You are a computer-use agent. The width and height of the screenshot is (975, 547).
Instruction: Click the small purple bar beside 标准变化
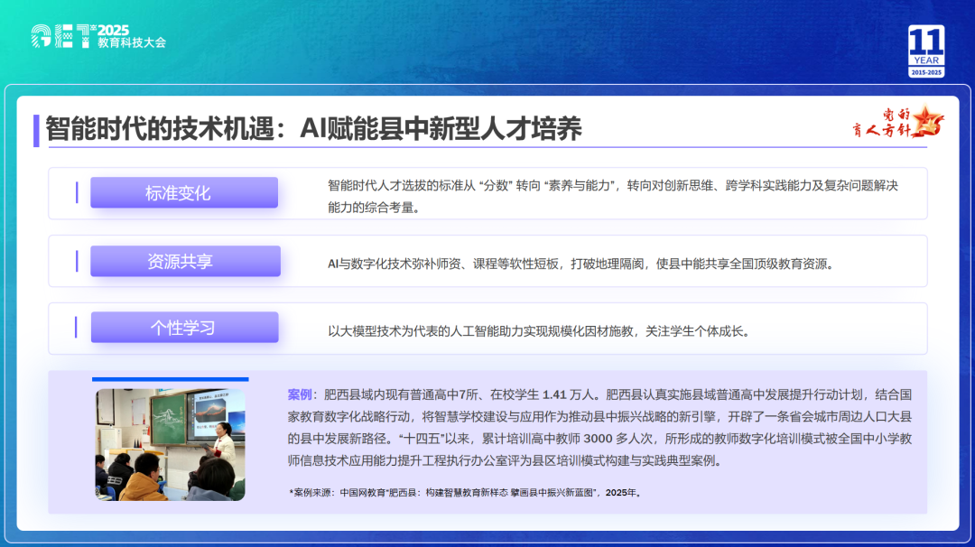click(x=77, y=192)
